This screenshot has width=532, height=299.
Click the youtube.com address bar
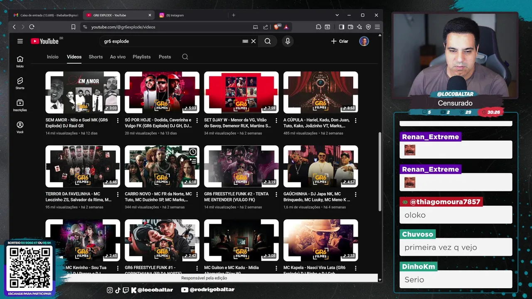click(166, 27)
